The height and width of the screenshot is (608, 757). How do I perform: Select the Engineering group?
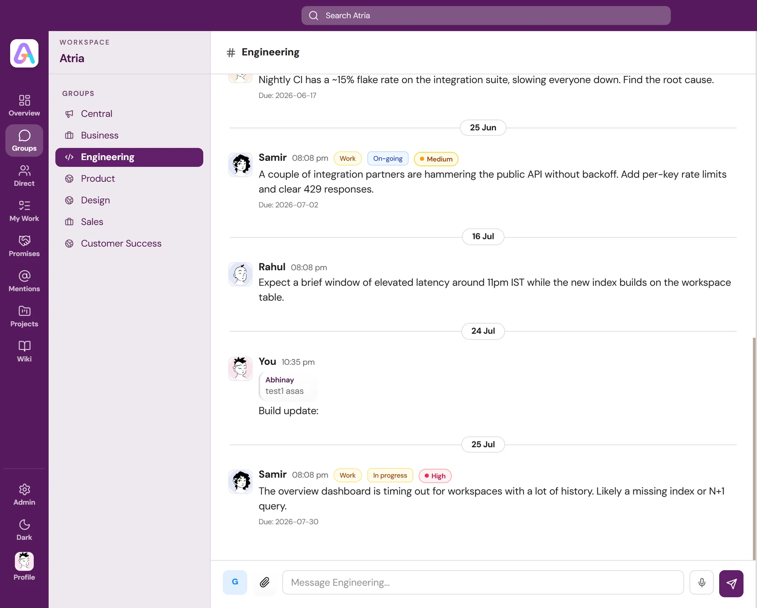tap(129, 157)
